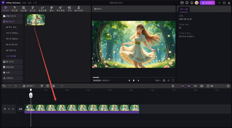Image resolution: width=232 pixels, height=128 pixels.
Task: Open the 화면전환 (Transitions) tab
Action: click(42, 9)
